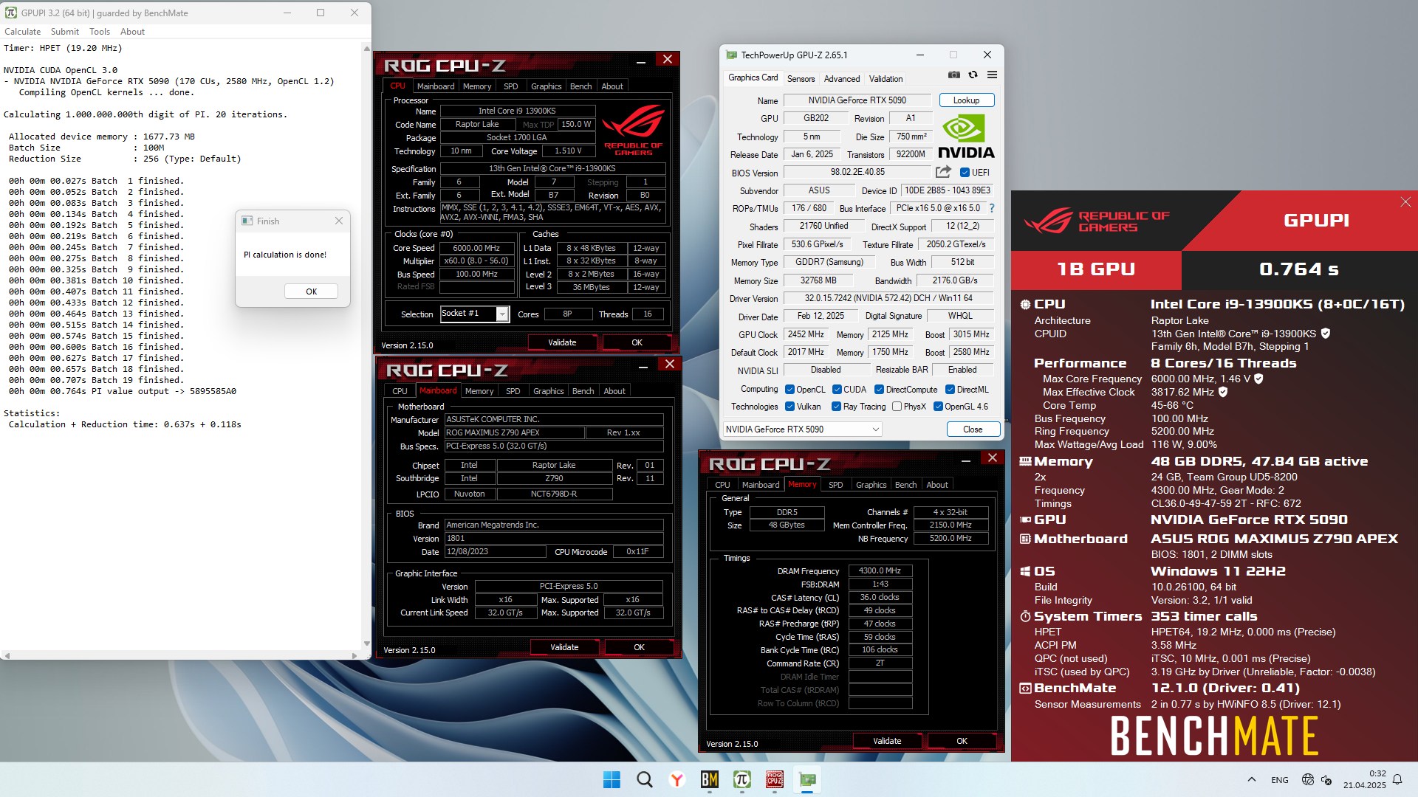Toggle the Ray Tracing checkbox
Image resolution: width=1418 pixels, height=797 pixels.
click(x=836, y=407)
